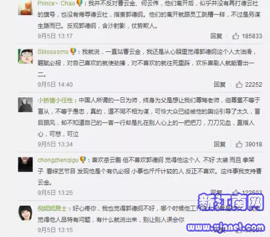270x237 pixels.
Task: Open 小矫情小任性's grayscale avatar
Action: pyautogui.click(x=25, y=105)
